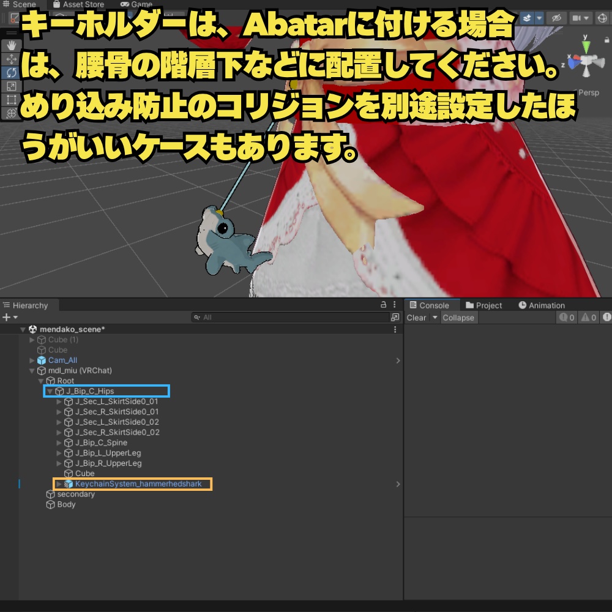Open scene picker icon next to search

395,317
